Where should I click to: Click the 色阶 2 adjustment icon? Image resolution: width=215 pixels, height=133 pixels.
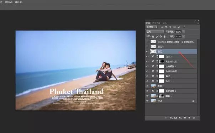[153, 56]
